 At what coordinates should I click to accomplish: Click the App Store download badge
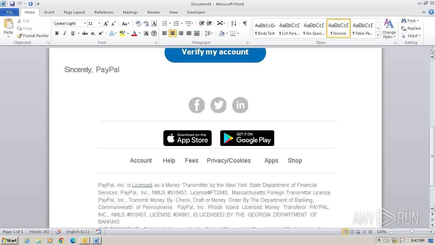pyautogui.click(x=188, y=138)
